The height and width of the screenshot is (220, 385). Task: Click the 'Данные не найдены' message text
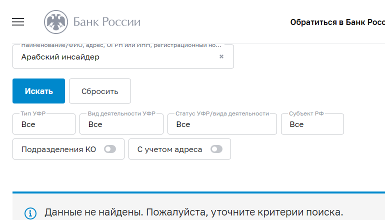pos(194,212)
